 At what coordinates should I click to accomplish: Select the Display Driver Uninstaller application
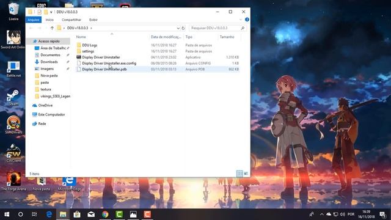click(101, 57)
